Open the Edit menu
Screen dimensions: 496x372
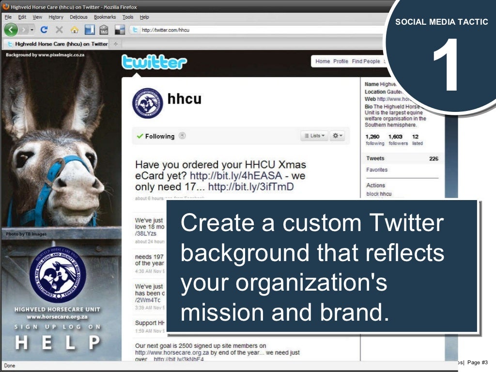point(22,17)
